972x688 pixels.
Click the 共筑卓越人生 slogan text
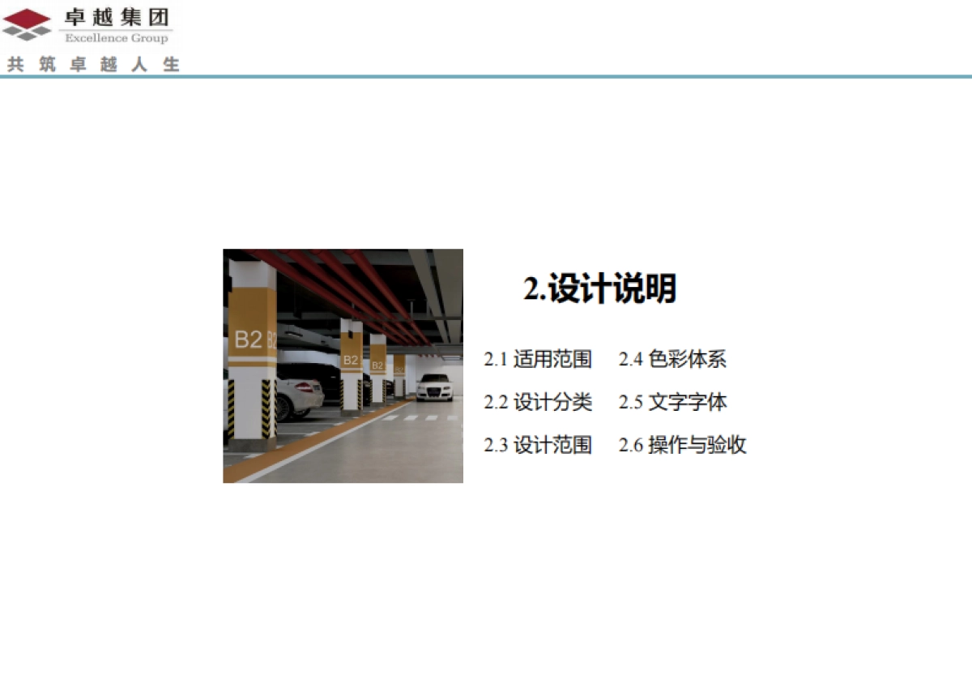click(x=93, y=64)
